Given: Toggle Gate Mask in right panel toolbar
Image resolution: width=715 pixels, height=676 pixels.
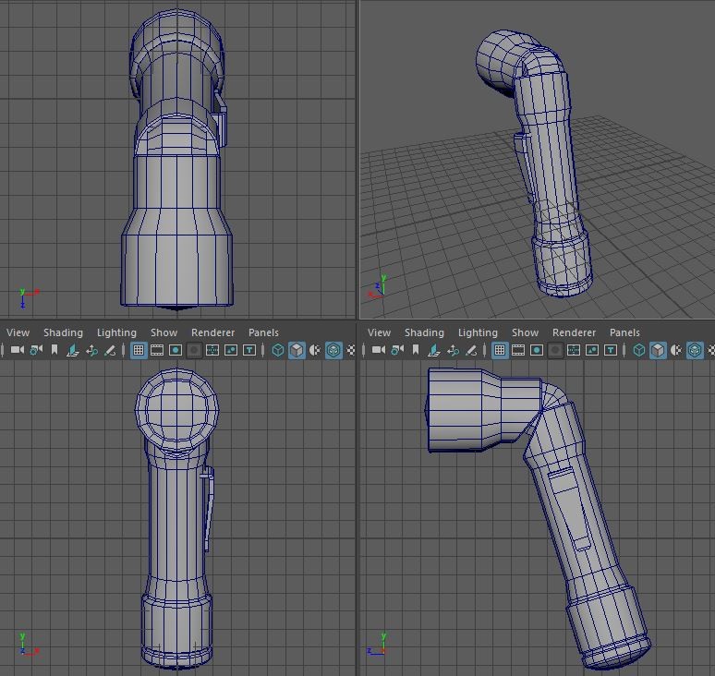Looking at the screenshot, I should (555, 350).
